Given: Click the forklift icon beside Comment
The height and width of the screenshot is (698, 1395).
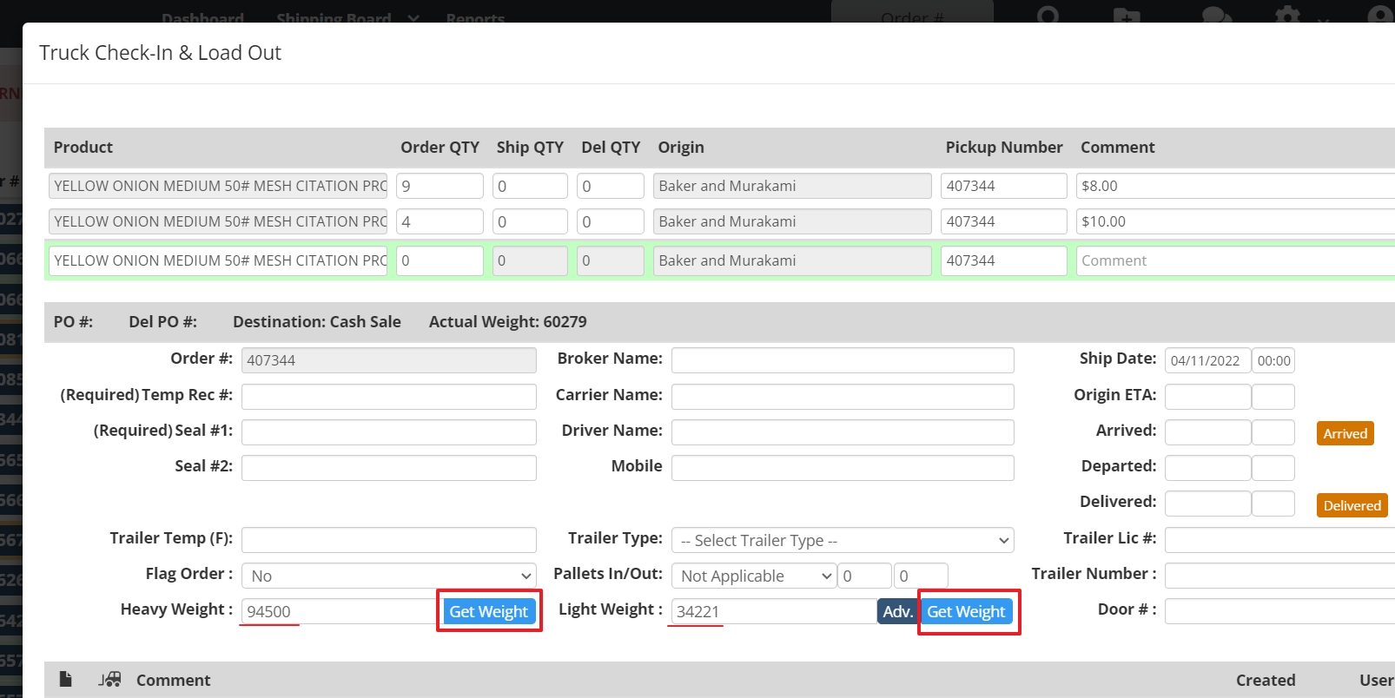Looking at the screenshot, I should pos(109,679).
